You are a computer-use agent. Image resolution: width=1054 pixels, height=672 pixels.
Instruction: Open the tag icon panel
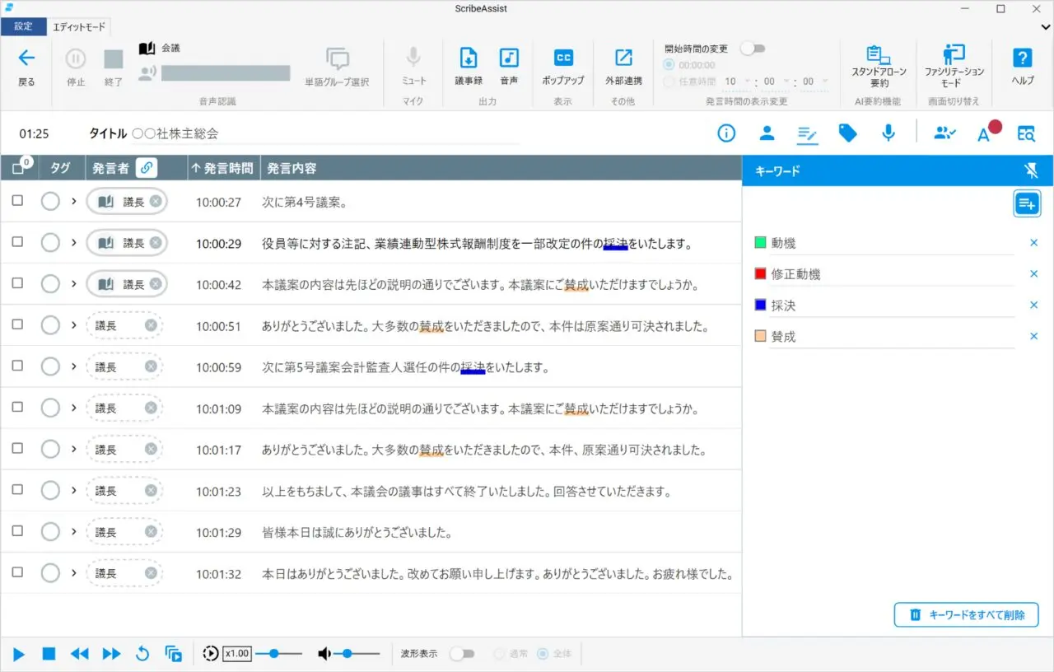(847, 133)
